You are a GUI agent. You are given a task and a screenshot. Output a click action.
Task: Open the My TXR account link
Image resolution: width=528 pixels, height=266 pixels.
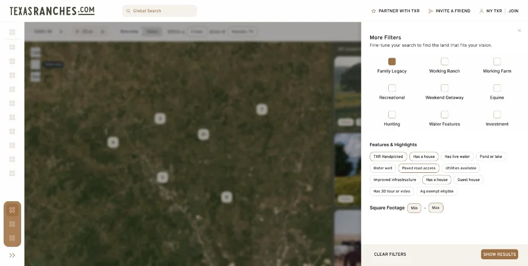click(x=491, y=11)
